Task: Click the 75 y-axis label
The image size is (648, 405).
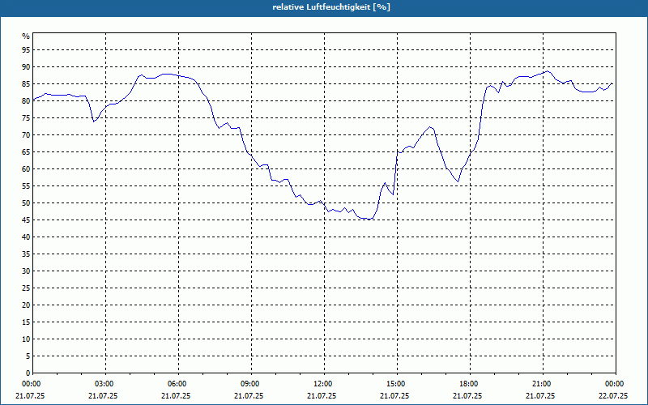Action: [26, 117]
